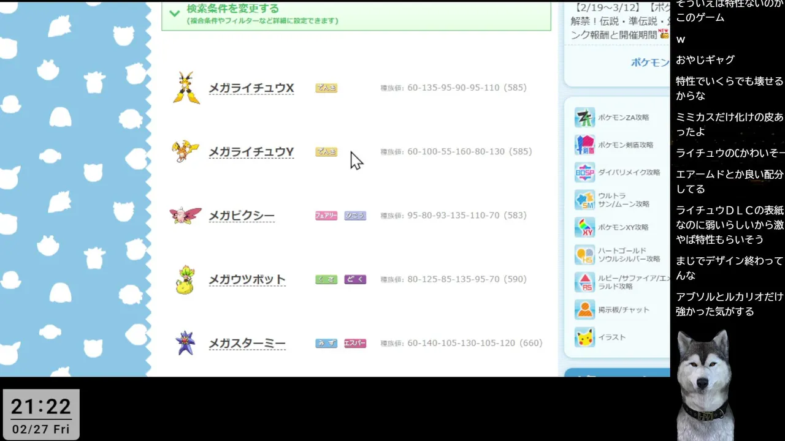
Task: Click the Psychic type badge for メガスターミー
Action: click(355, 343)
